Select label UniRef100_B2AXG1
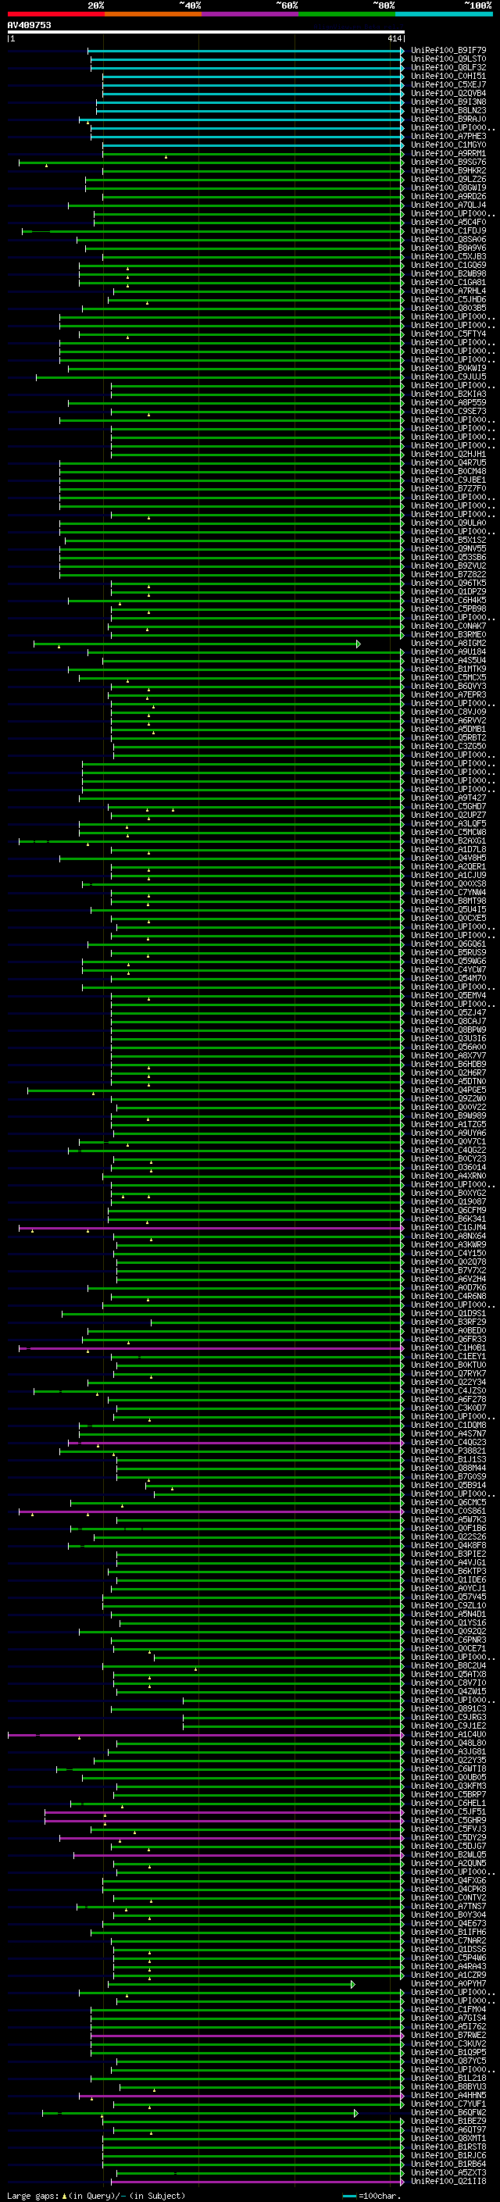The height and width of the screenshot is (2202, 500). pyautogui.click(x=448, y=840)
